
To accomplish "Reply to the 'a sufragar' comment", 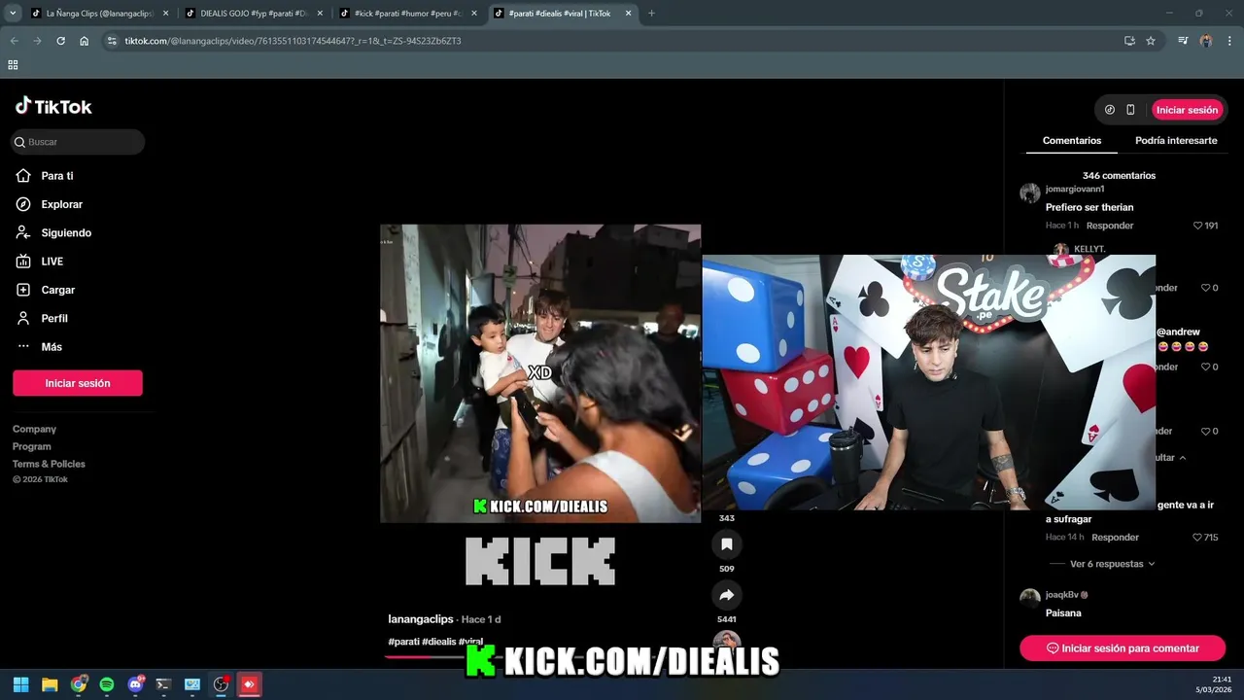I will (1115, 537).
